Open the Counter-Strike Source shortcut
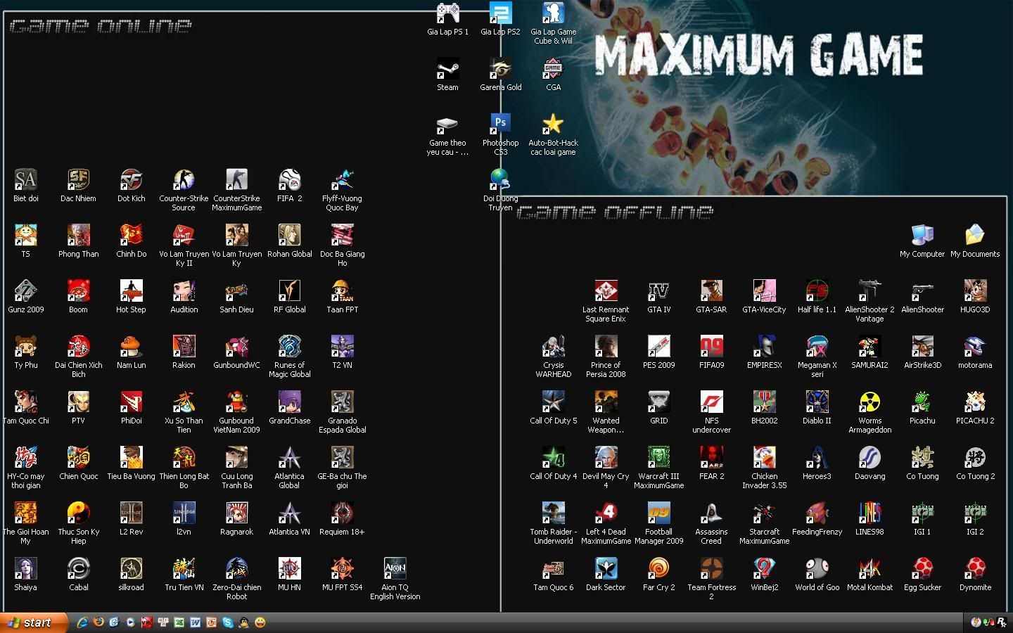This screenshot has width=1013, height=633. (184, 180)
